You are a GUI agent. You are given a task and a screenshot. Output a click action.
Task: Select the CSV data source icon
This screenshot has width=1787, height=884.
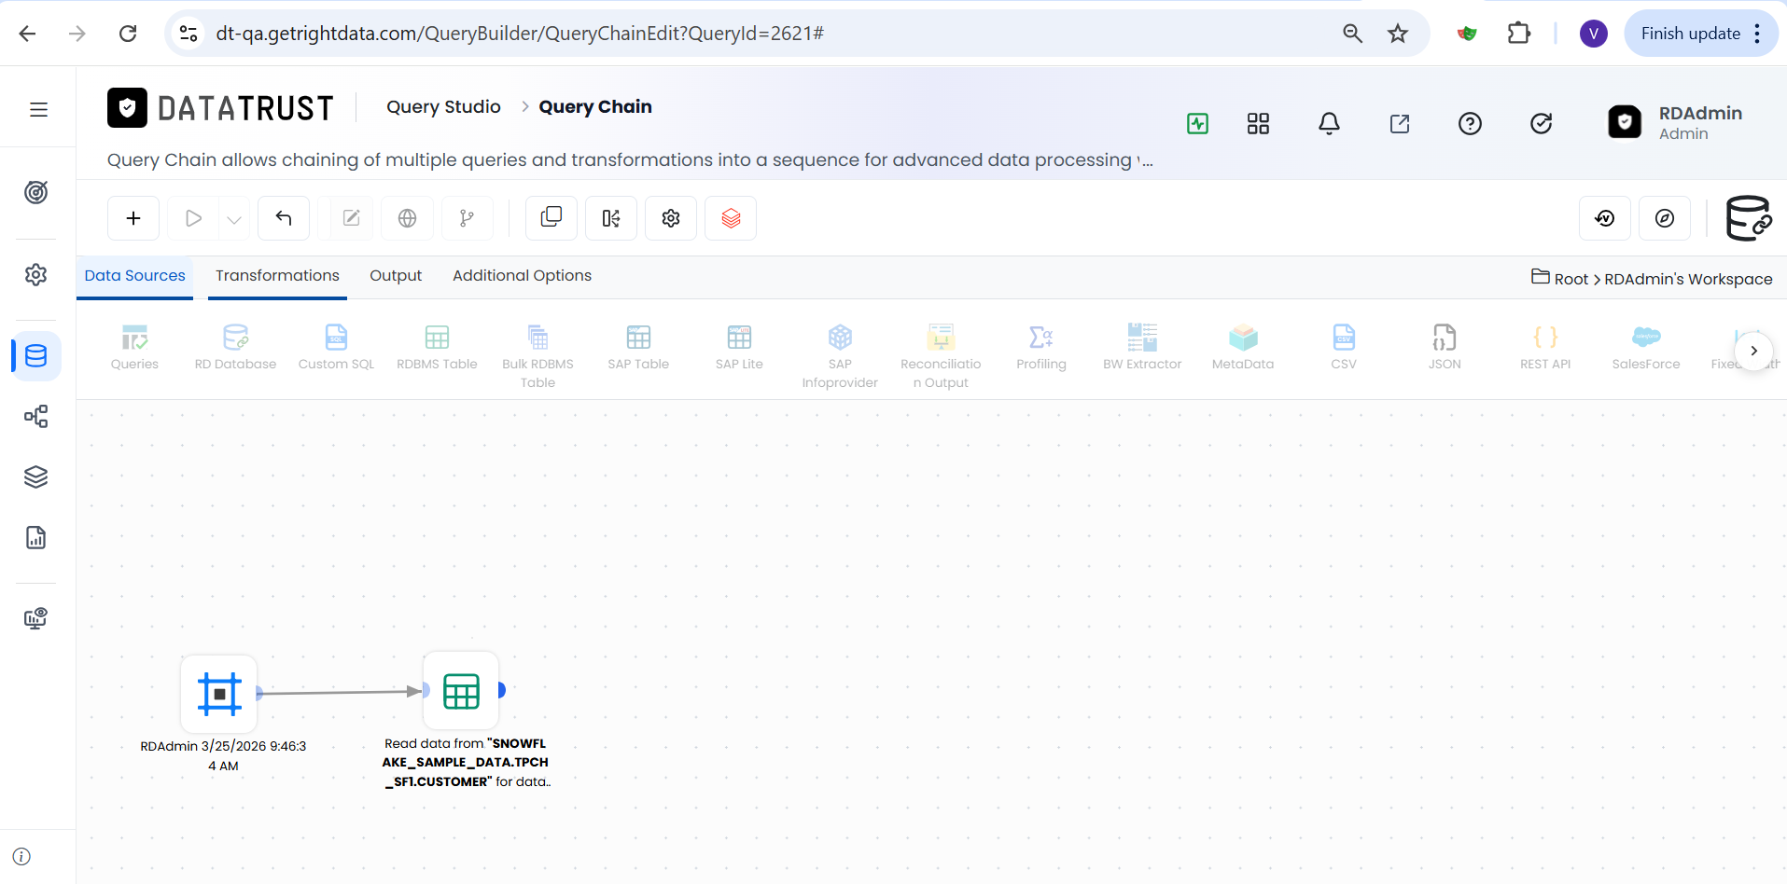click(1344, 338)
